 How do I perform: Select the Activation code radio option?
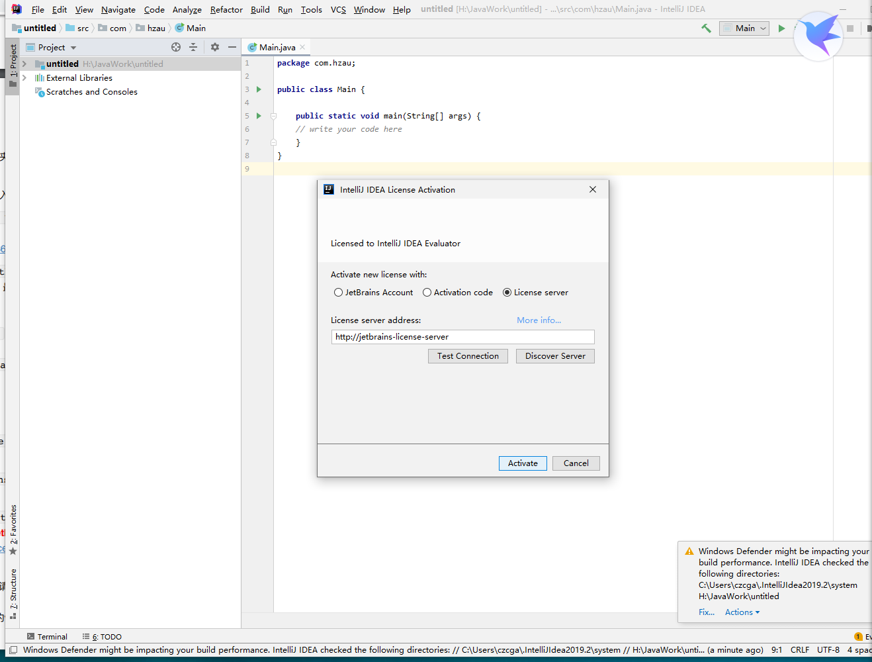[x=427, y=293]
